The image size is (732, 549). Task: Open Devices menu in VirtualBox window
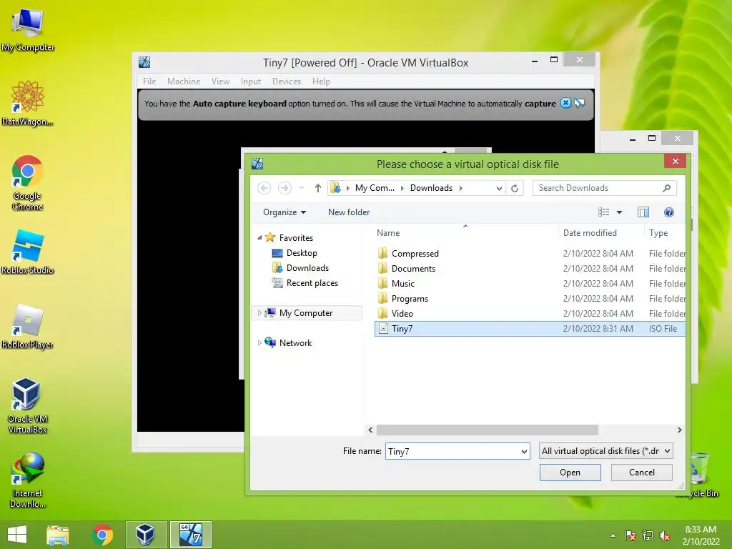click(x=286, y=81)
